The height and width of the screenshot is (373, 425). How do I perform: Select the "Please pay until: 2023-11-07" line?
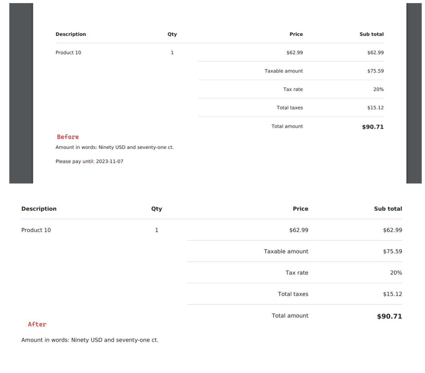[89, 162]
